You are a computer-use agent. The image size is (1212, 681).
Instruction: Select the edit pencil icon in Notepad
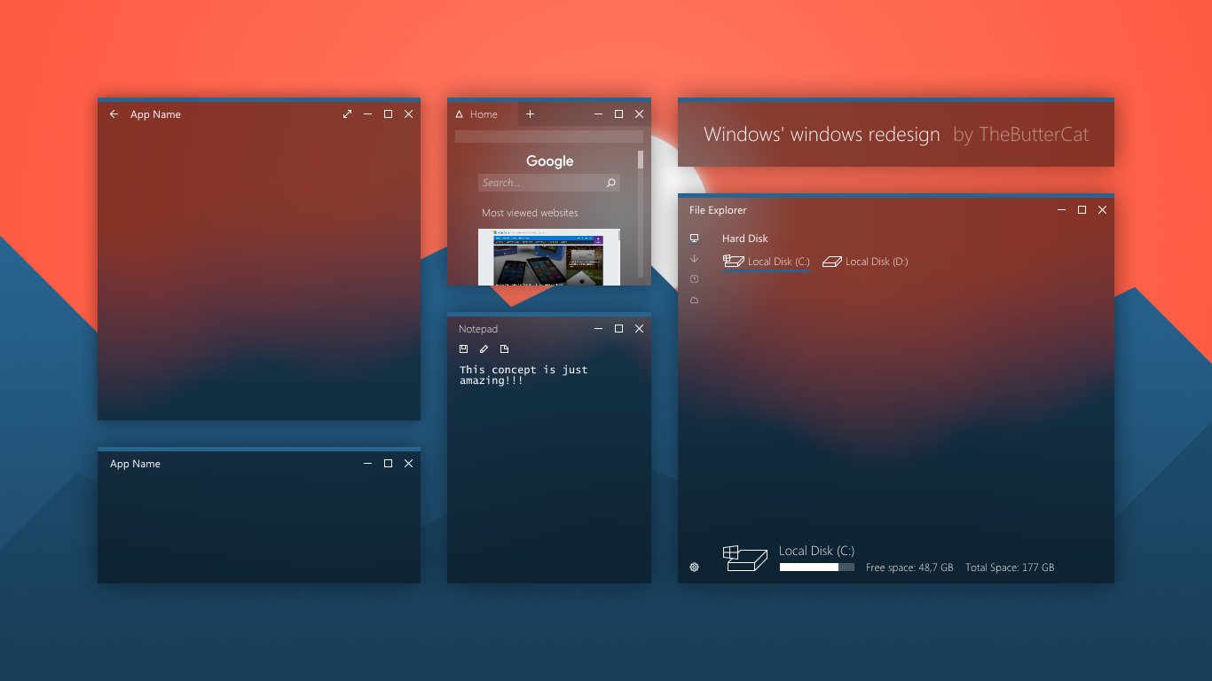click(484, 348)
